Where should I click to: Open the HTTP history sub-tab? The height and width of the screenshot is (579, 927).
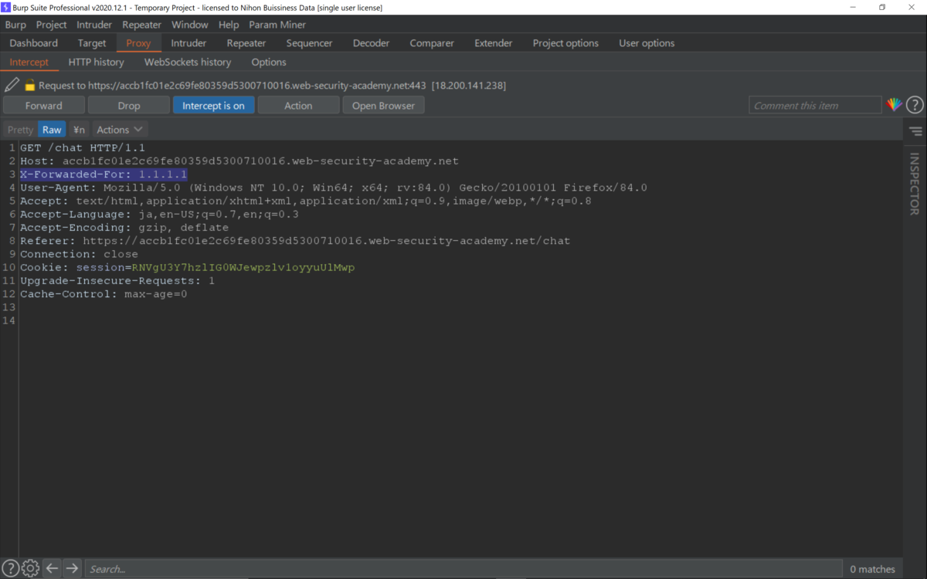pos(96,62)
